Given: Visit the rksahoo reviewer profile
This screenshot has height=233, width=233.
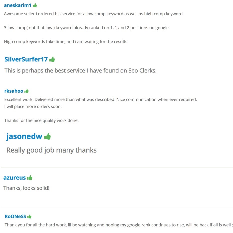Looking at the screenshot, I should [x=14, y=91].
